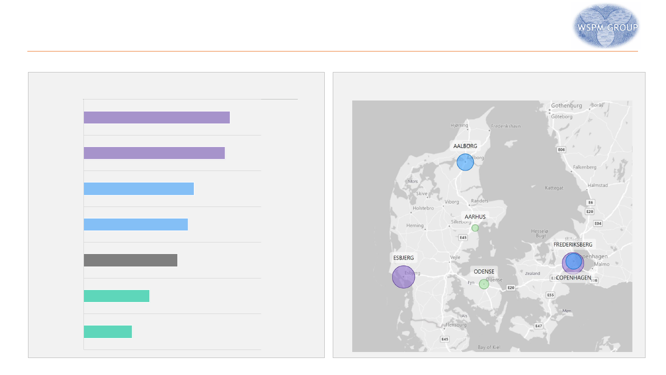Click the E55 road shield marker
Screen dimensions: 666x375
click(x=550, y=295)
